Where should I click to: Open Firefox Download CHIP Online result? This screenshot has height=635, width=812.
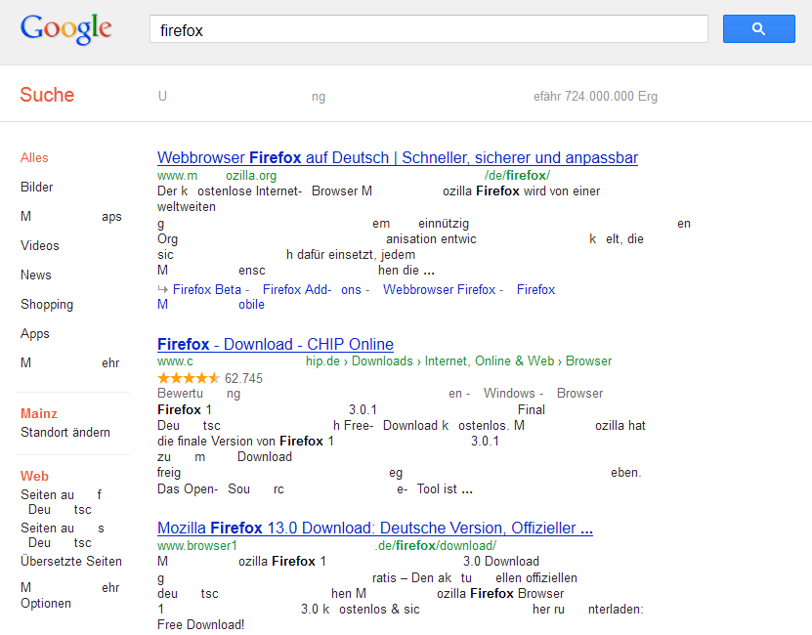tap(275, 344)
